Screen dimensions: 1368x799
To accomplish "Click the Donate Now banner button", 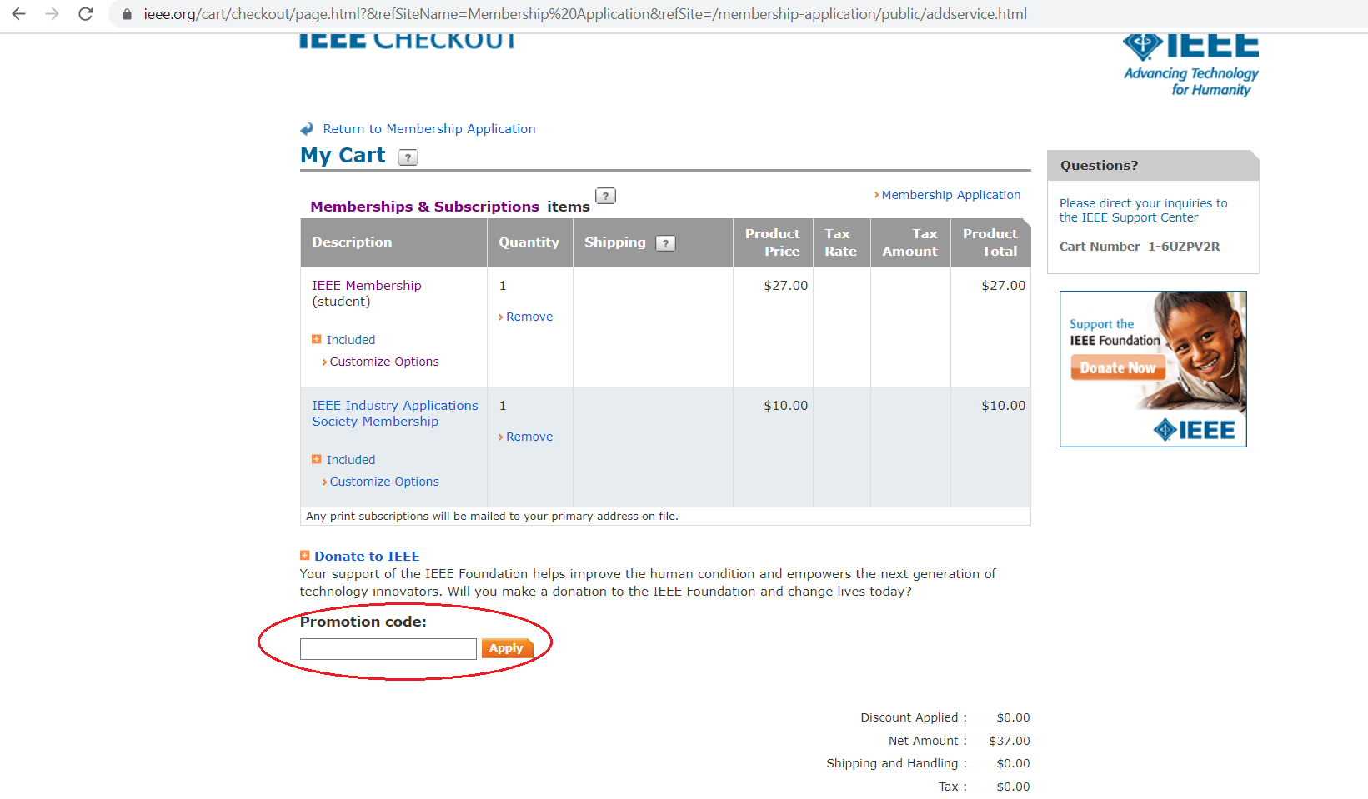I will [x=1118, y=367].
